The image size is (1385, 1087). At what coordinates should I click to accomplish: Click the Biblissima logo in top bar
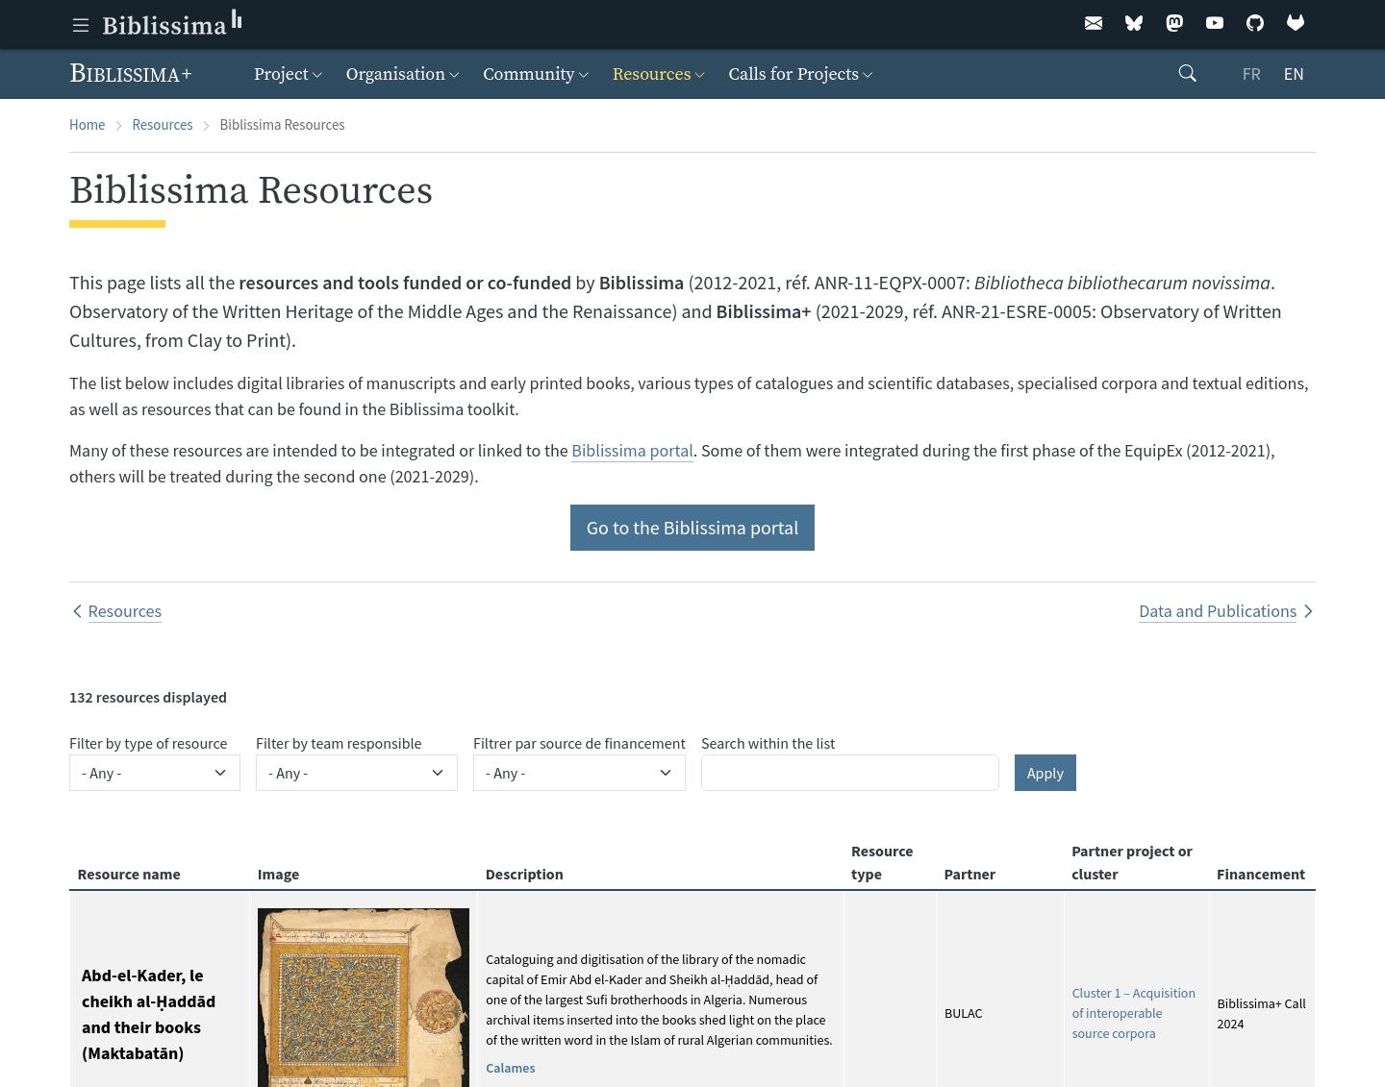[x=172, y=23]
